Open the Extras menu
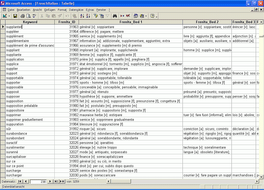 [x=90, y=10]
